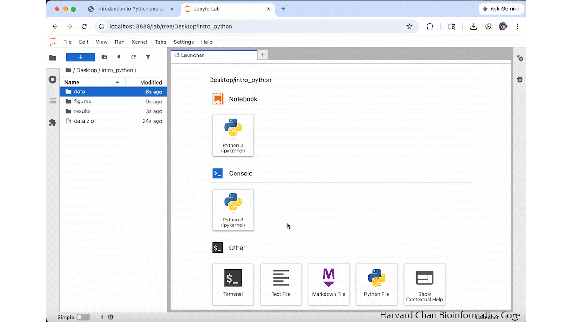Screen dimensions: 573x322
Task: Create a new Markdown File
Action: pyautogui.click(x=329, y=284)
